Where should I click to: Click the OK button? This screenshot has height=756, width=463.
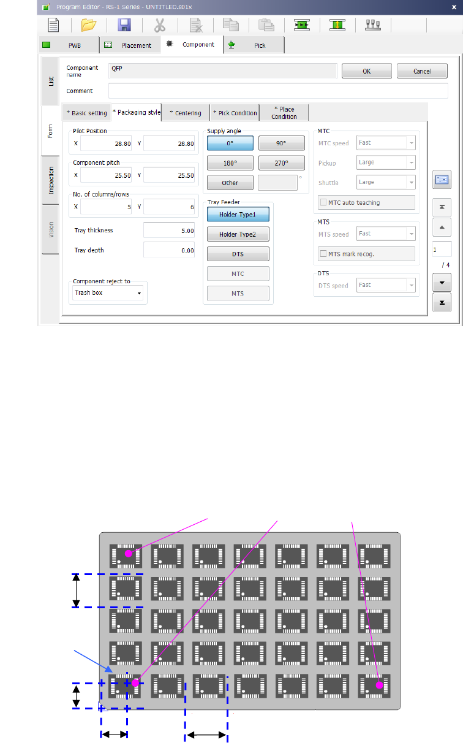pyautogui.click(x=367, y=71)
